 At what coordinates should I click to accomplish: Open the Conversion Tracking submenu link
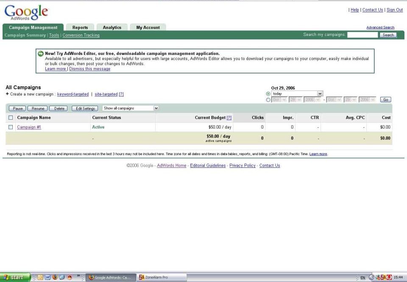(81, 35)
